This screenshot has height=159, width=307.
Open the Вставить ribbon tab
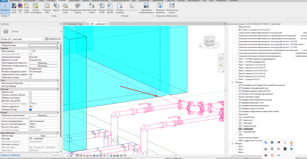click(x=62, y=0)
